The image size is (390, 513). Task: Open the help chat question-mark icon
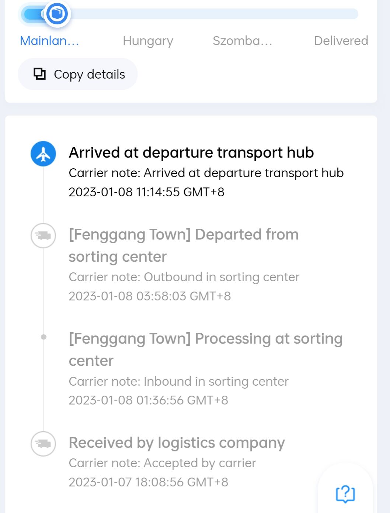[x=345, y=494]
